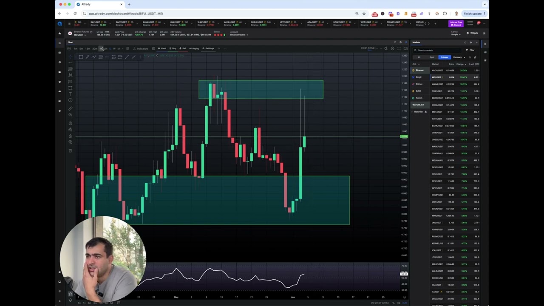Create a price Alert
The height and width of the screenshot is (306, 544).
tap(162, 48)
